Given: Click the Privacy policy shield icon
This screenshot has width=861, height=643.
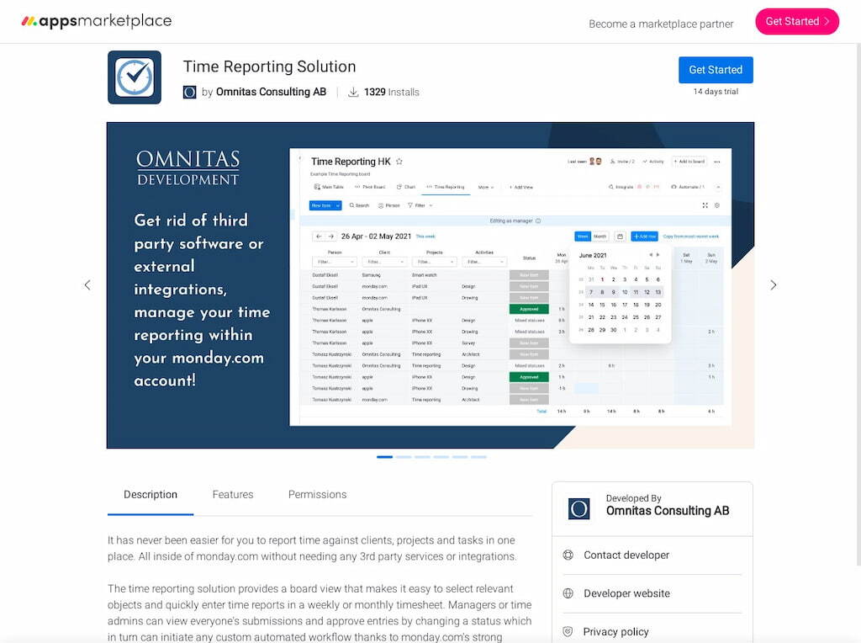Looking at the screenshot, I should tap(568, 631).
